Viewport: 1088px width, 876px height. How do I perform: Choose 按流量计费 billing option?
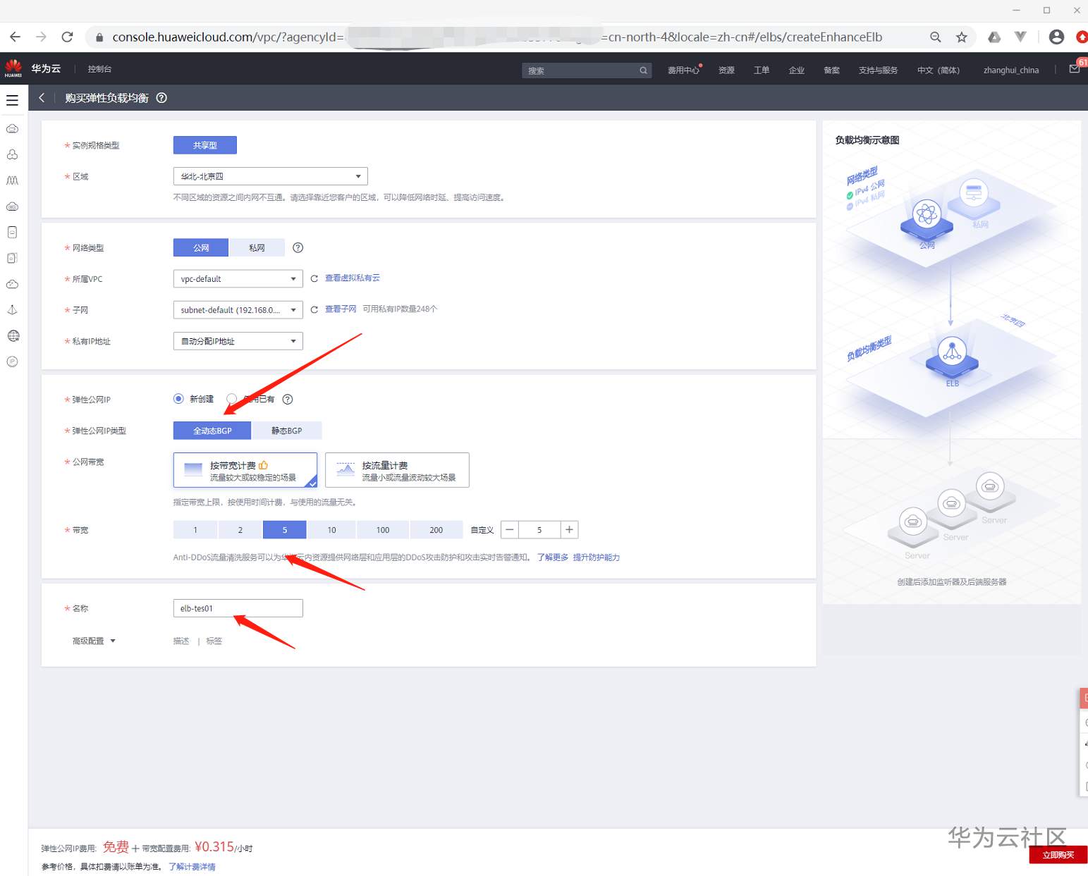point(397,470)
